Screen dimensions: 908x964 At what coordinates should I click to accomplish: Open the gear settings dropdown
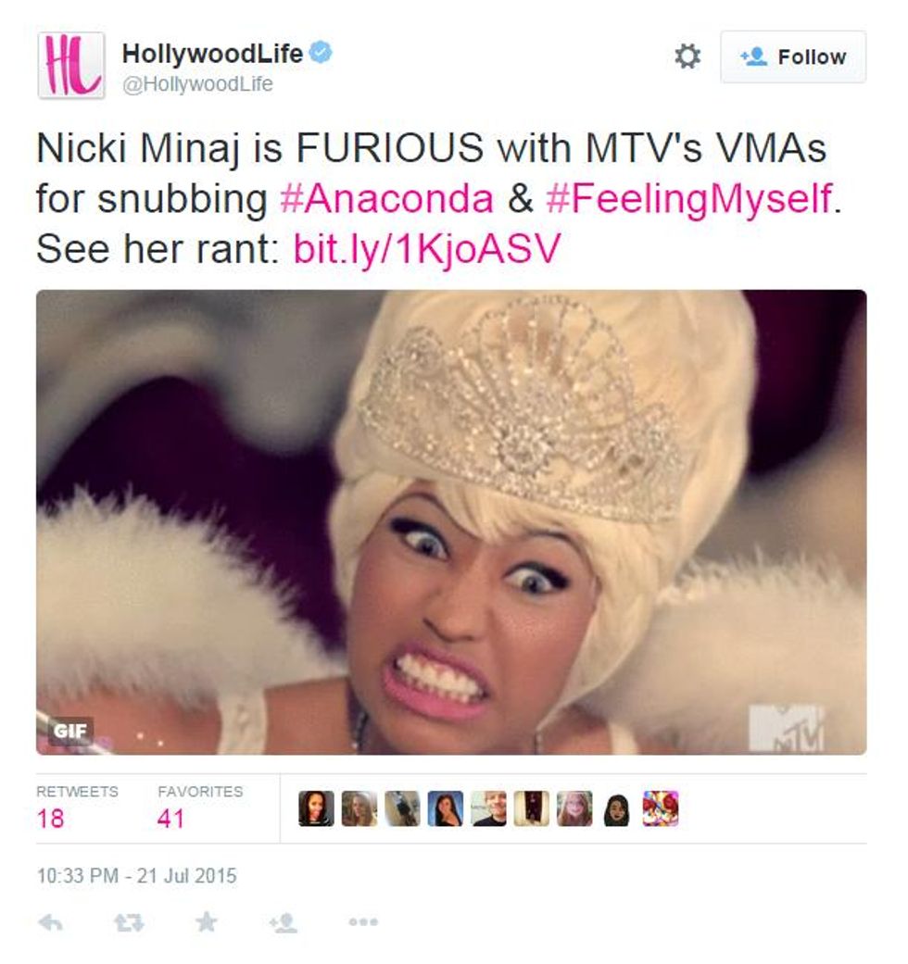click(687, 56)
